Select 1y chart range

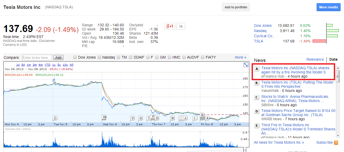tap(54, 65)
